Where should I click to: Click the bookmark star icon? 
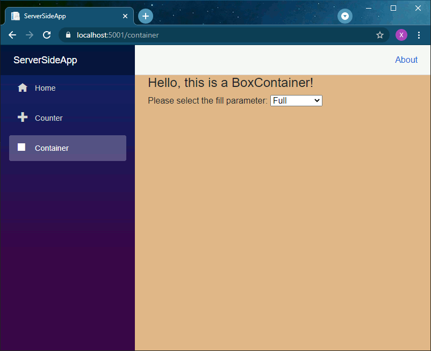pyautogui.click(x=380, y=35)
